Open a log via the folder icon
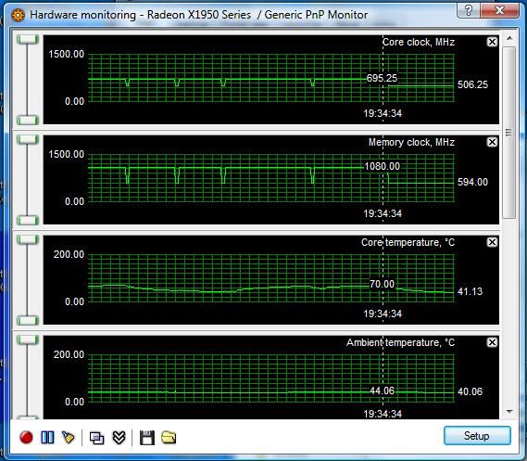Viewport: 527px width, 461px height. (169, 438)
